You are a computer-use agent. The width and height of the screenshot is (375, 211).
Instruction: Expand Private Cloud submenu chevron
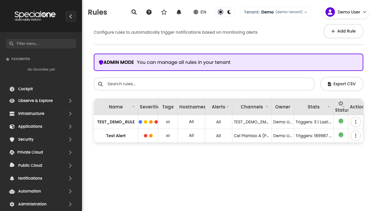(70, 152)
